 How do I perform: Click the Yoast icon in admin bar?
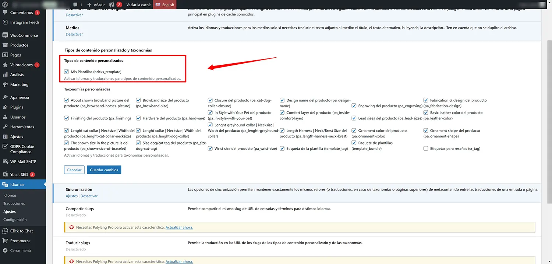[x=111, y=5]
